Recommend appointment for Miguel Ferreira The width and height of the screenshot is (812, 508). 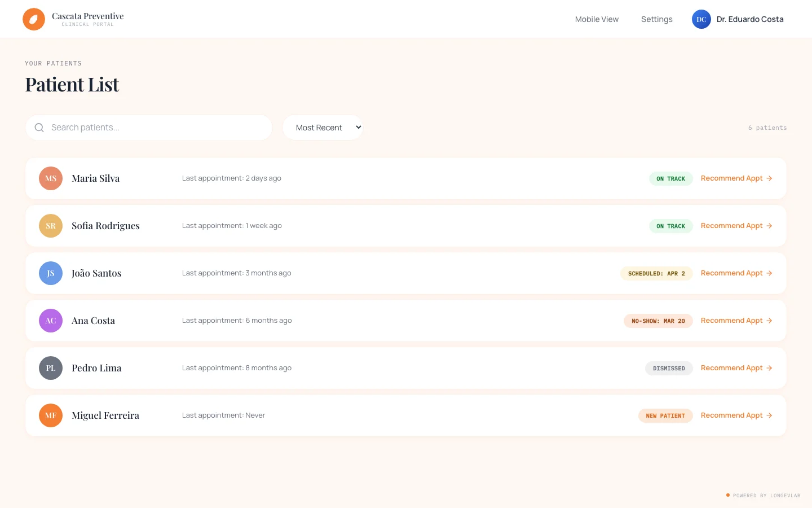pos(736,415)
